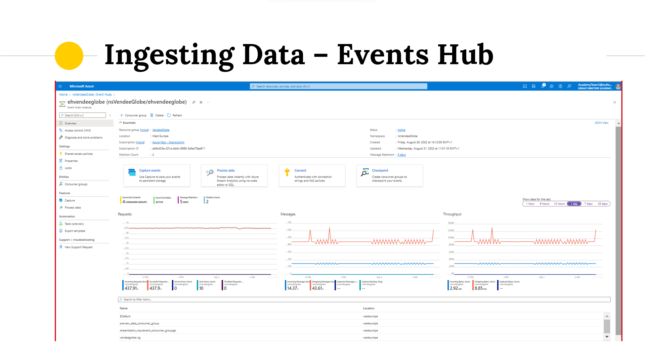
Task: Focus the Search to filter items field
Action: (x=364, y=299)
